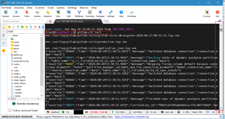Click the Tunneling toolbar icon
The height and width of the screenshot is (119, 225).
click(90, 14)
